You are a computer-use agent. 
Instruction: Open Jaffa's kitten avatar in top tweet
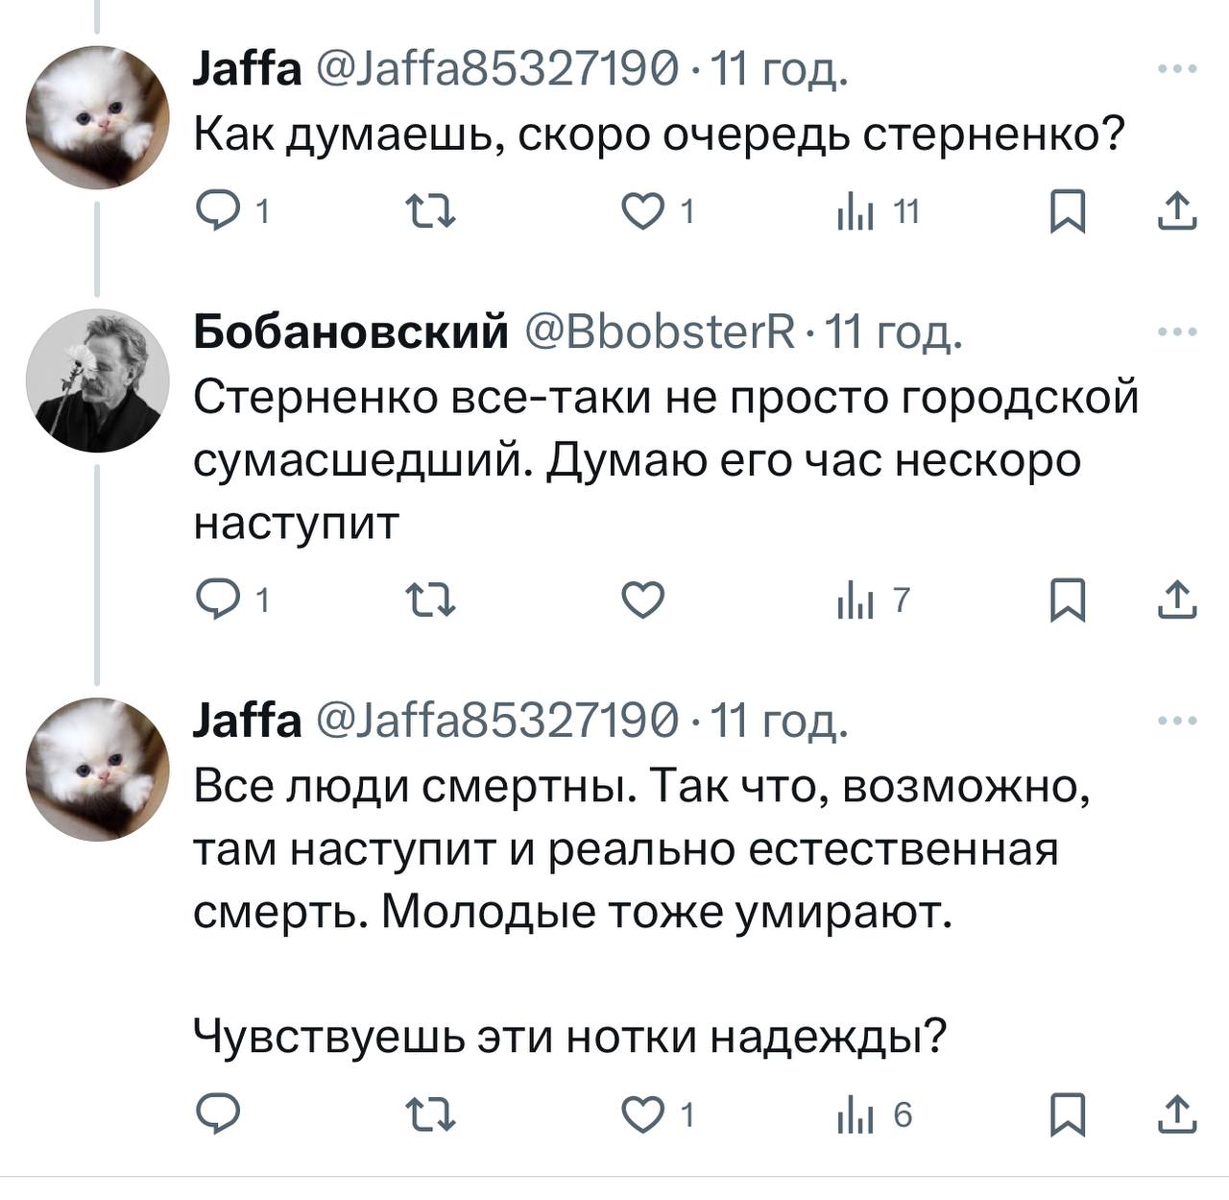click(x=97, y=117)
